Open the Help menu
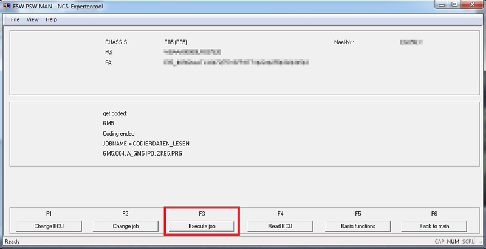 [x=51, y=19]
